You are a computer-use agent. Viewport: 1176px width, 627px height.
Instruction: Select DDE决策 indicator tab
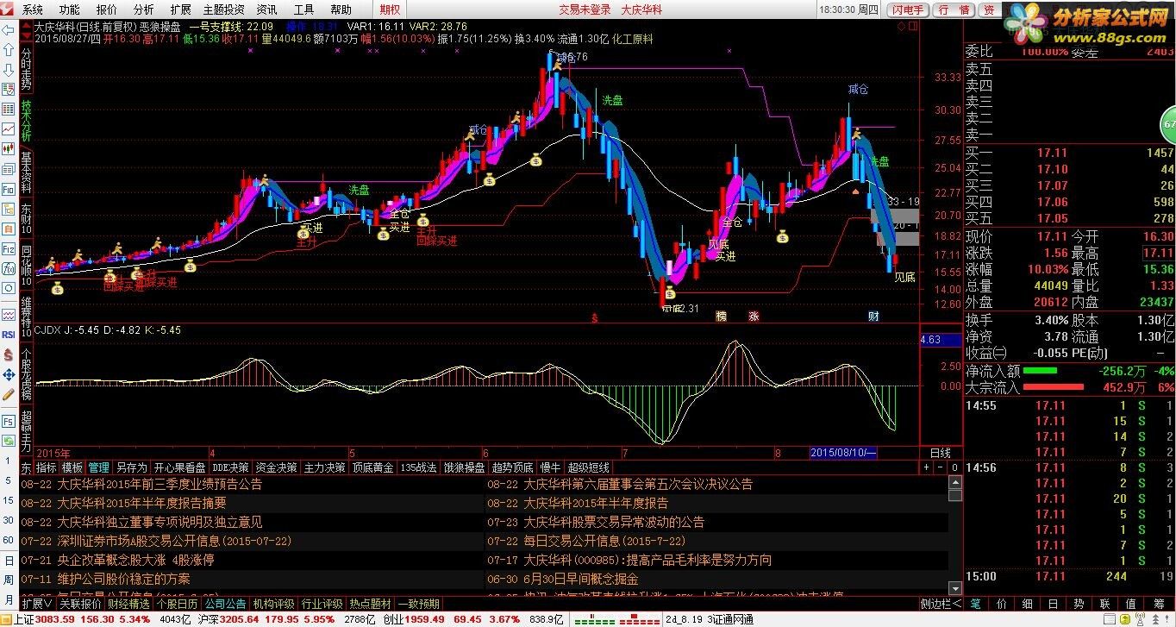(230, 467)
